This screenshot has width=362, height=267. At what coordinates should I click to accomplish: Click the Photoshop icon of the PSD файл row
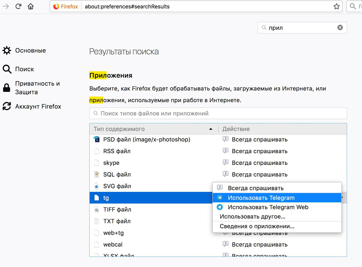pyautogui.click(x=97, y=139)
